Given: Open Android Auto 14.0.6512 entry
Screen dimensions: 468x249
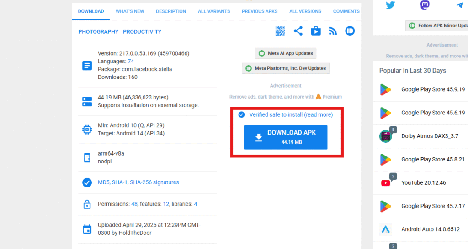Looking at the screenshot, I should coord(431,229).
